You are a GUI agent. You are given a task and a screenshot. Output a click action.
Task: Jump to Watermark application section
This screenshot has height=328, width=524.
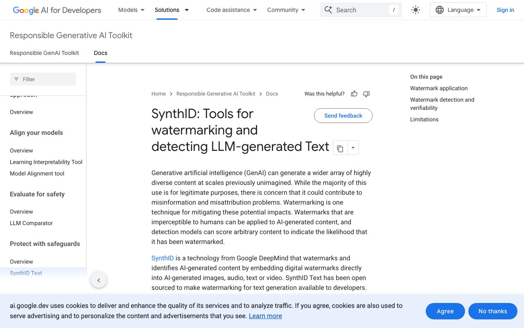tap(439, 88)
